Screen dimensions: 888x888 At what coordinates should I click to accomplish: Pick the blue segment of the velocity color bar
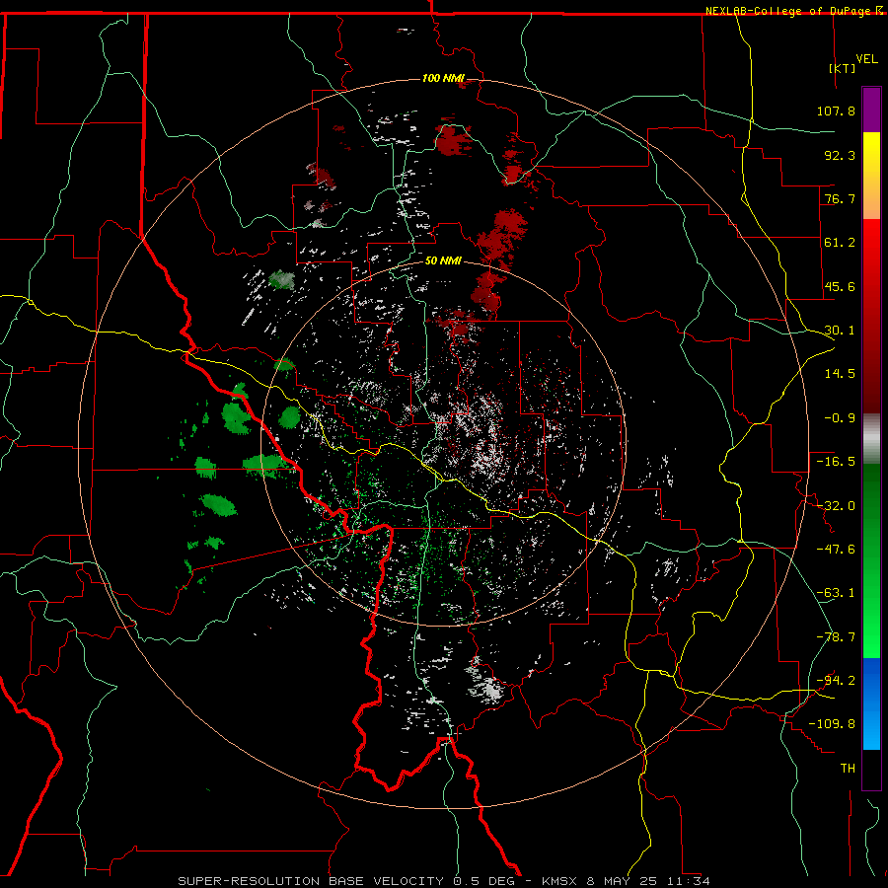[x=871, y=703]
